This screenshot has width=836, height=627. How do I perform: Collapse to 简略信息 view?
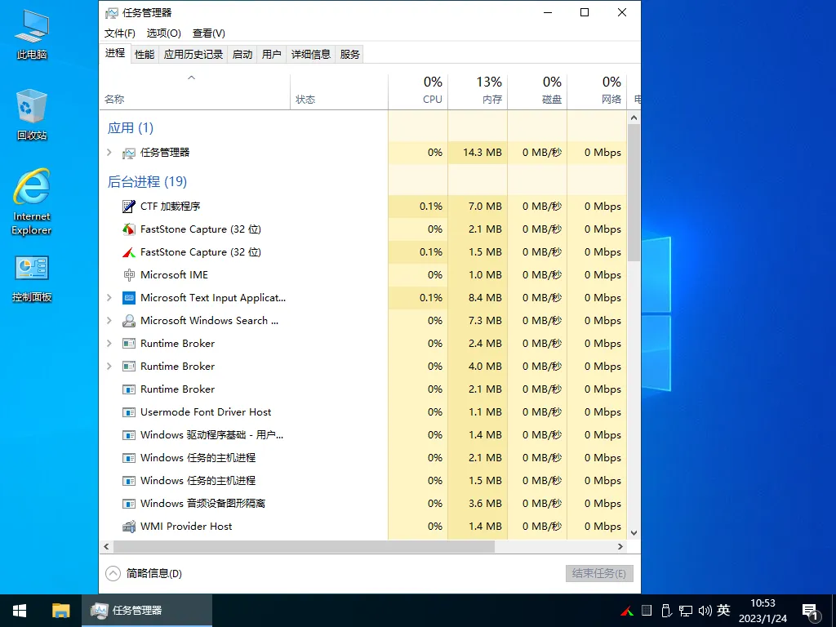(144, 574)
